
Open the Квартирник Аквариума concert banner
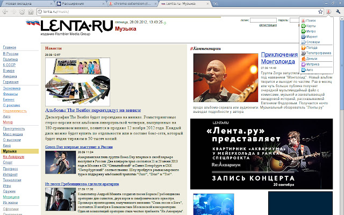(261, 154)
